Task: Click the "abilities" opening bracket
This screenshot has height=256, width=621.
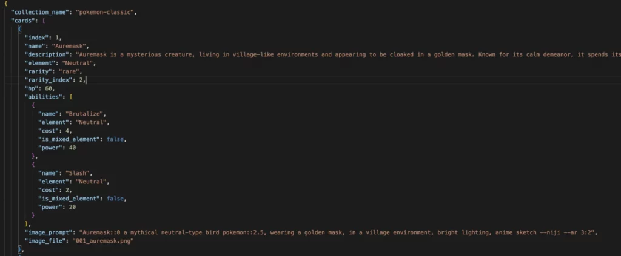Action: 70,97
